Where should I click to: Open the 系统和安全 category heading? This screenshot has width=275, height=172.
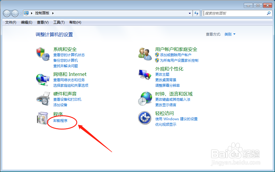point(65,49)
